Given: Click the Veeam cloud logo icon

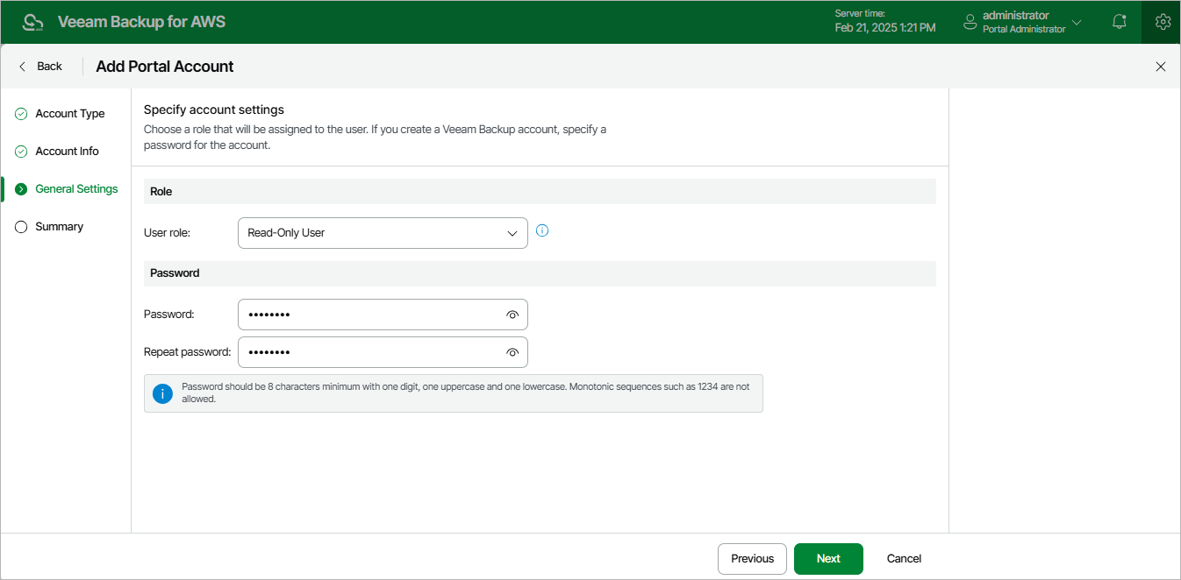Looking at the screenshot, I should click(x=32, y=22).
